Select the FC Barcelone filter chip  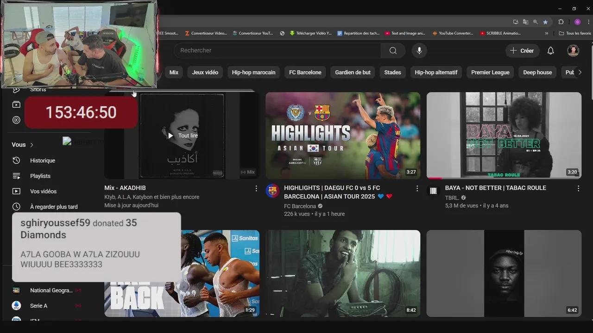(x=305, y=72)
